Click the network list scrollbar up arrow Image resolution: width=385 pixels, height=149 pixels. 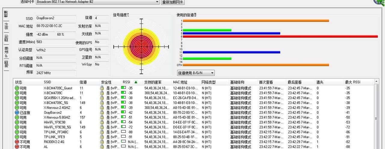point(376,82)
